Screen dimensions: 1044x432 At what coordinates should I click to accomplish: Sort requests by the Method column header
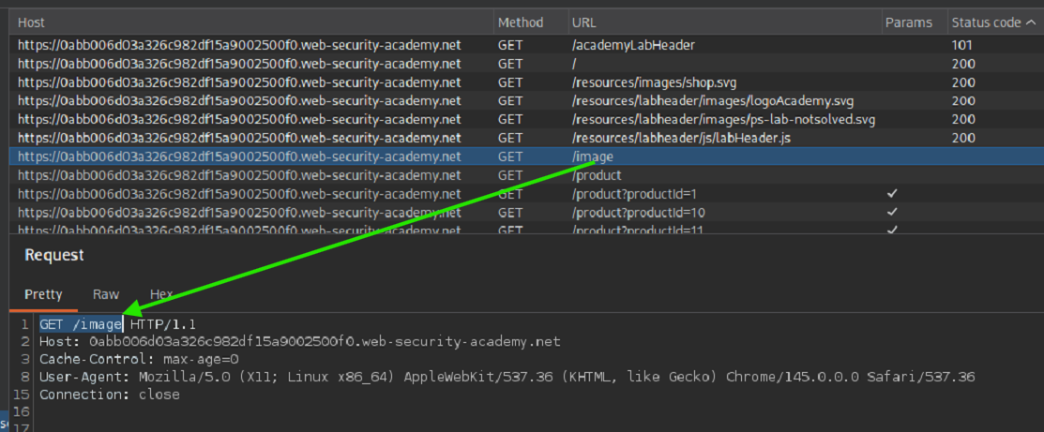click(x=520, y=22)
